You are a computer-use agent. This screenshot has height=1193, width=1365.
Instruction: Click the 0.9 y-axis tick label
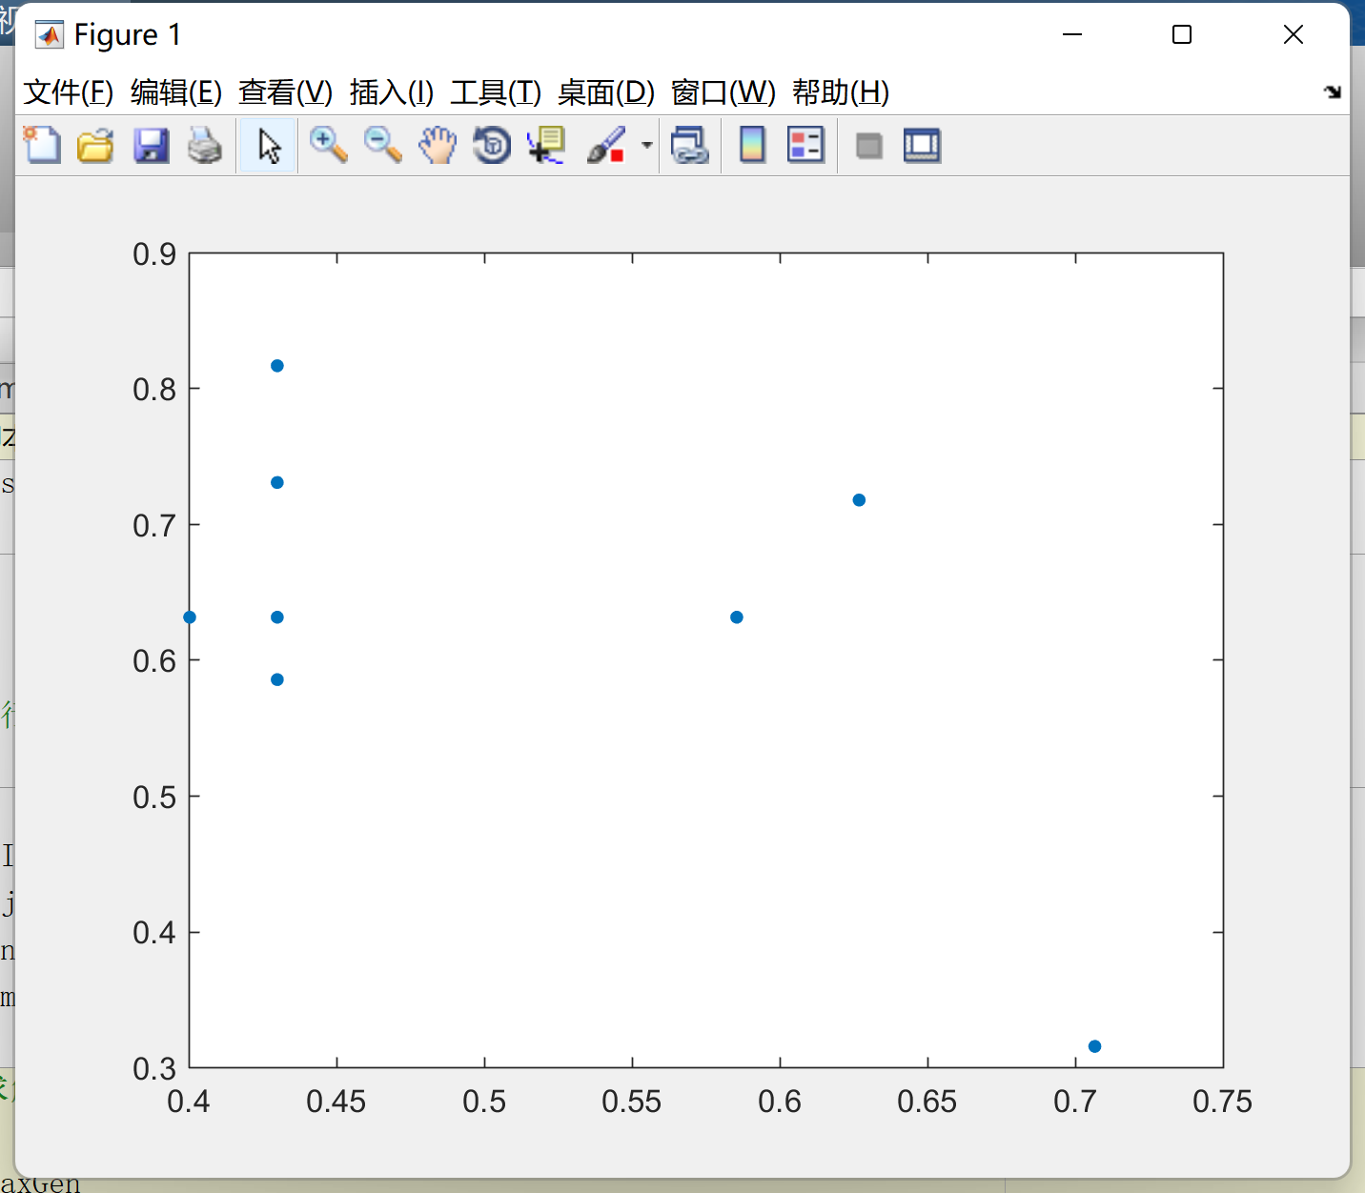coord(154,254)
